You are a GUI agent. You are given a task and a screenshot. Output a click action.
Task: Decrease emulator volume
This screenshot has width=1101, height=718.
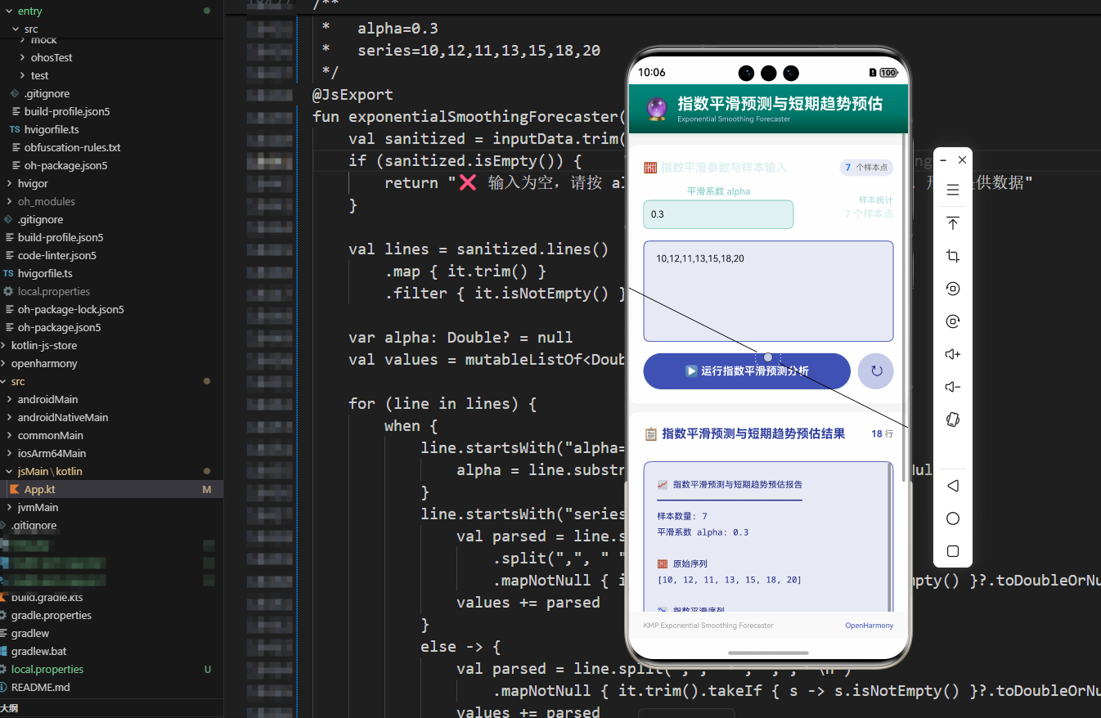(952, 387)
